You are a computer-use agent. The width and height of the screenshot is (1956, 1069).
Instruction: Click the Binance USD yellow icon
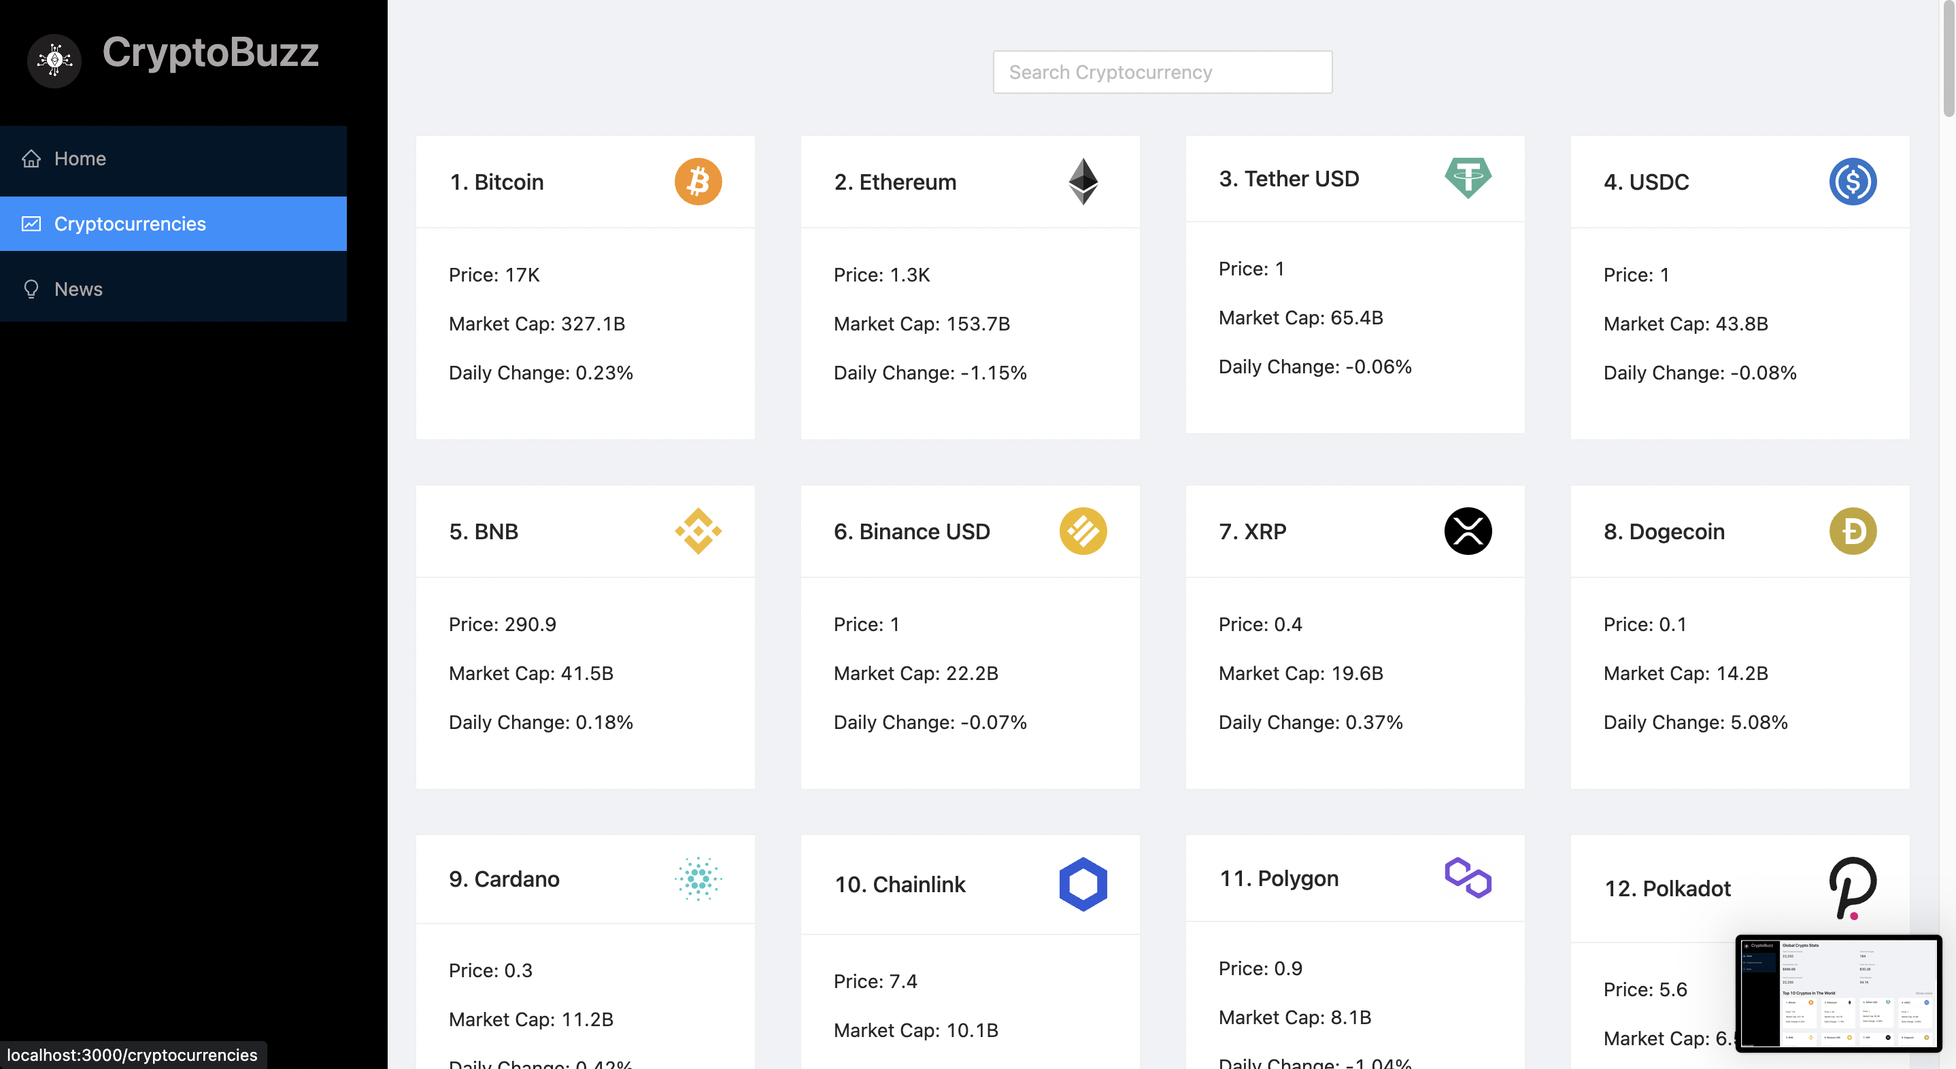point(1083,530)
